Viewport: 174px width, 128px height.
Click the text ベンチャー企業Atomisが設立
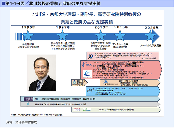click(x=120, y=46)
